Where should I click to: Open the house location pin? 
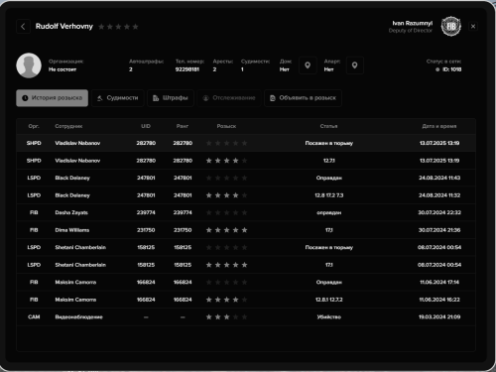pos(308,65)
